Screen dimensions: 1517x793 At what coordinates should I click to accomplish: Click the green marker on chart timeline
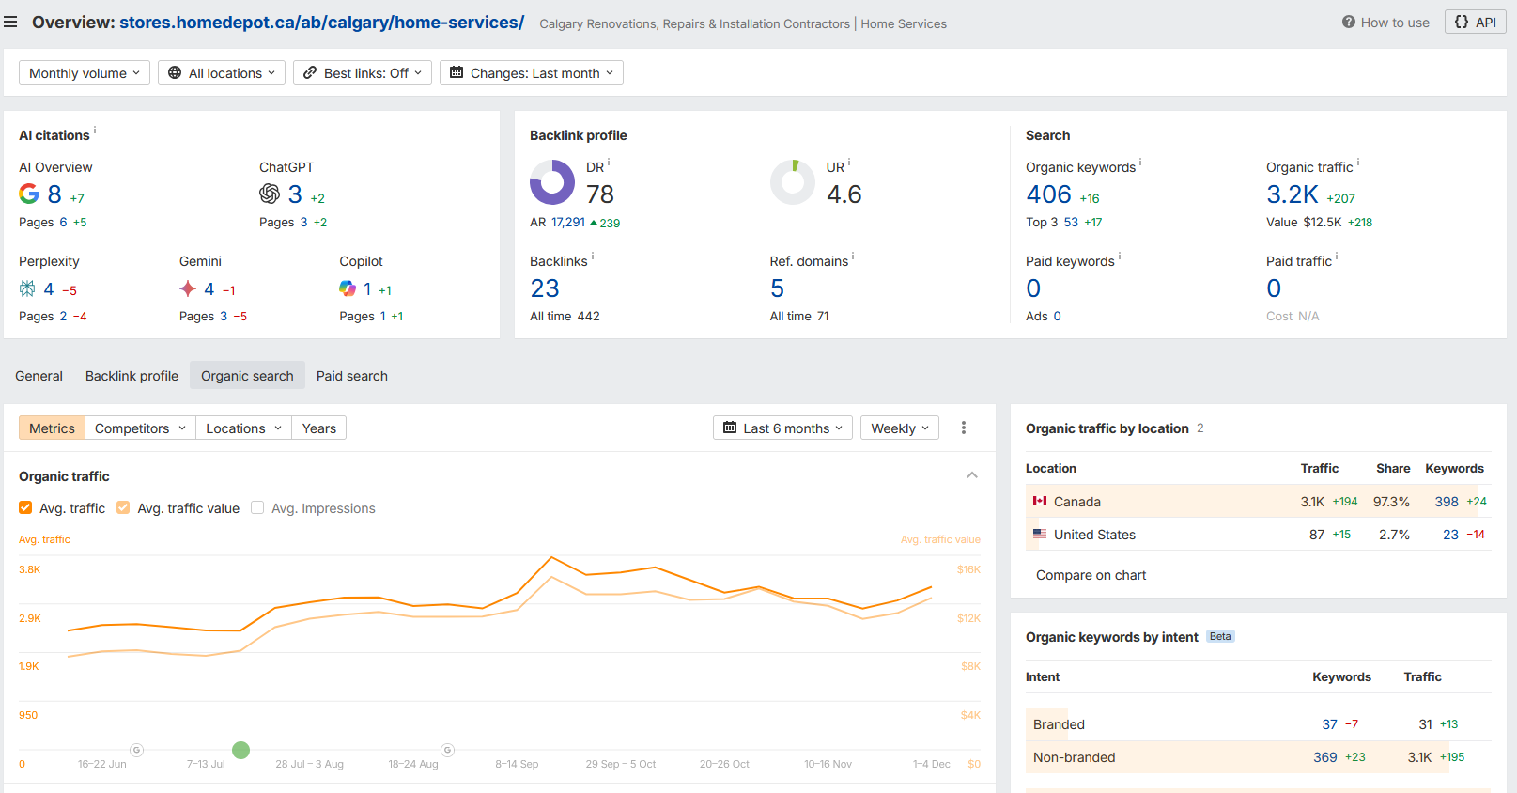click(240, 750)
